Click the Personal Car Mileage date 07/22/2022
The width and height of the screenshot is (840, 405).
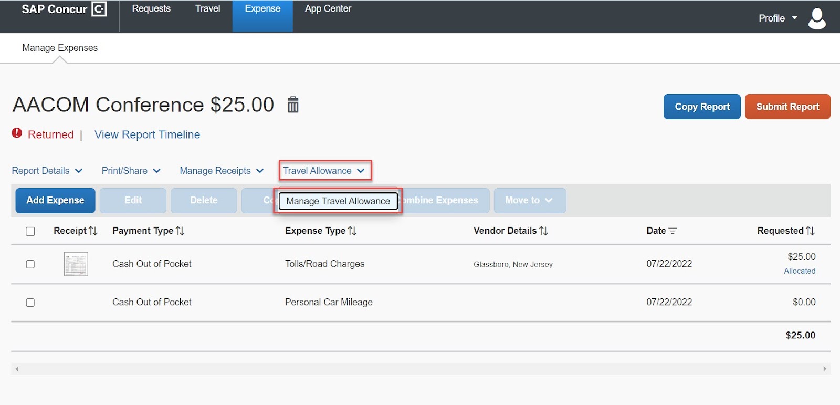click(x=669, y=302)
